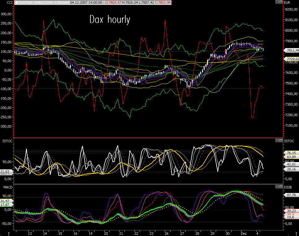Jump to date 4 on time axis
Image resolution: width=299 pixels, height=236 pixels.
pos(257,234)
